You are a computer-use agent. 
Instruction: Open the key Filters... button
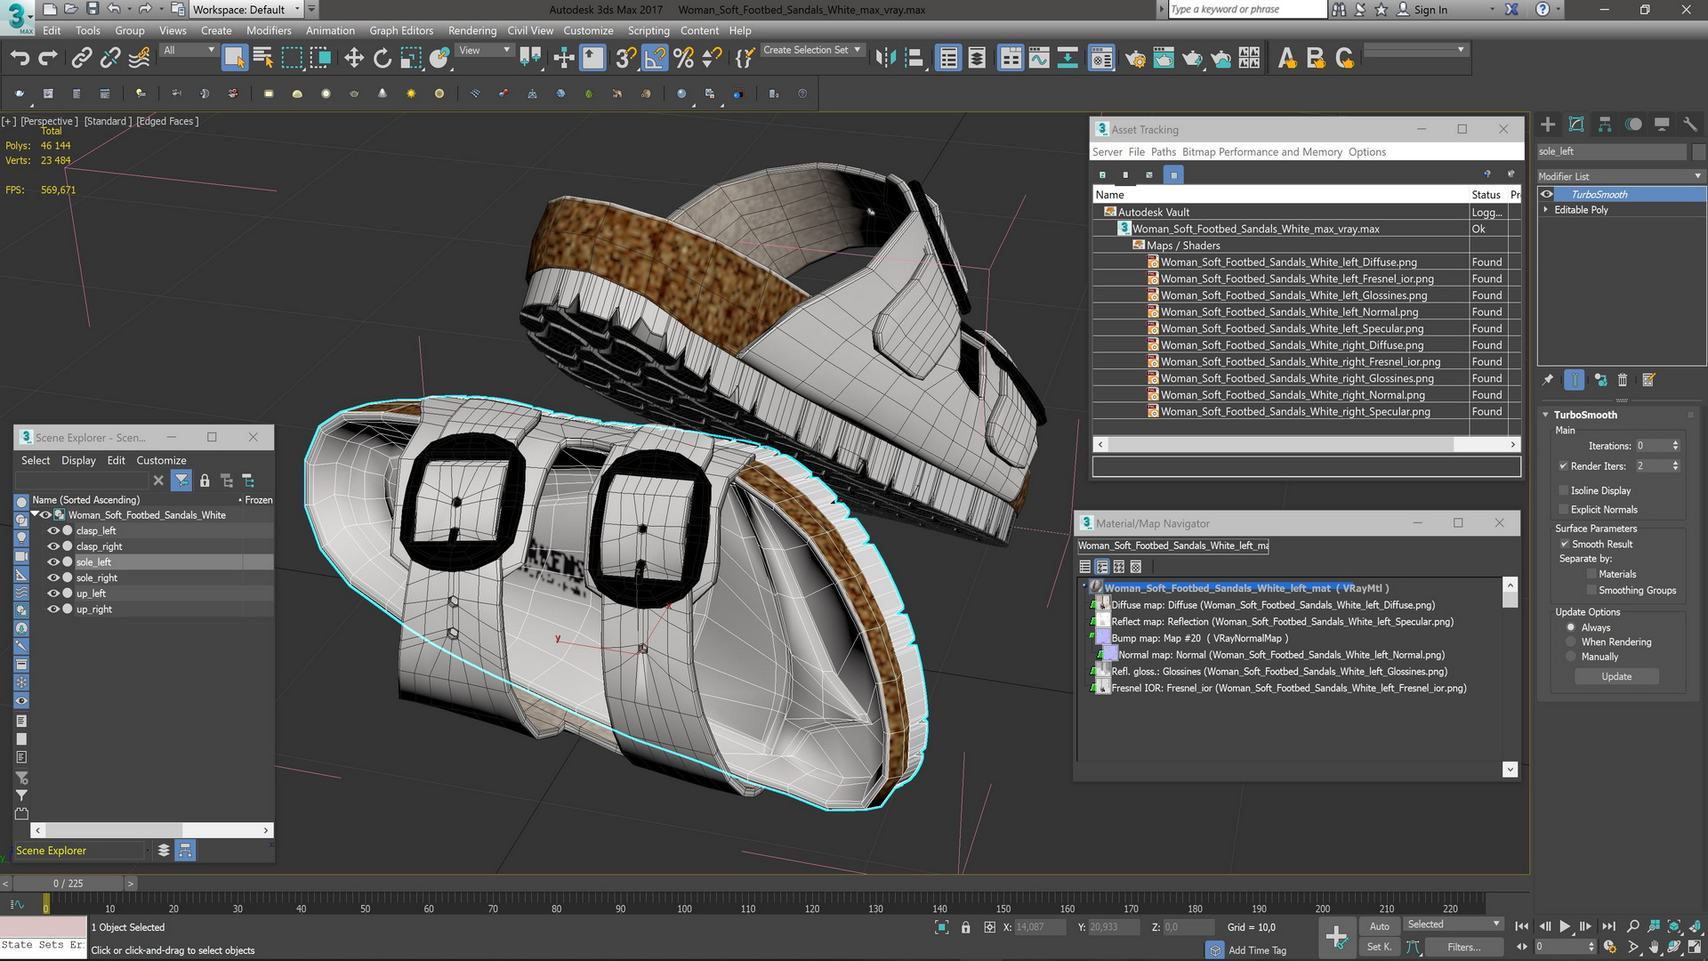[x=1463, y=947]
